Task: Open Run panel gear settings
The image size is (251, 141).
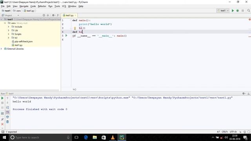Action: 244,93
